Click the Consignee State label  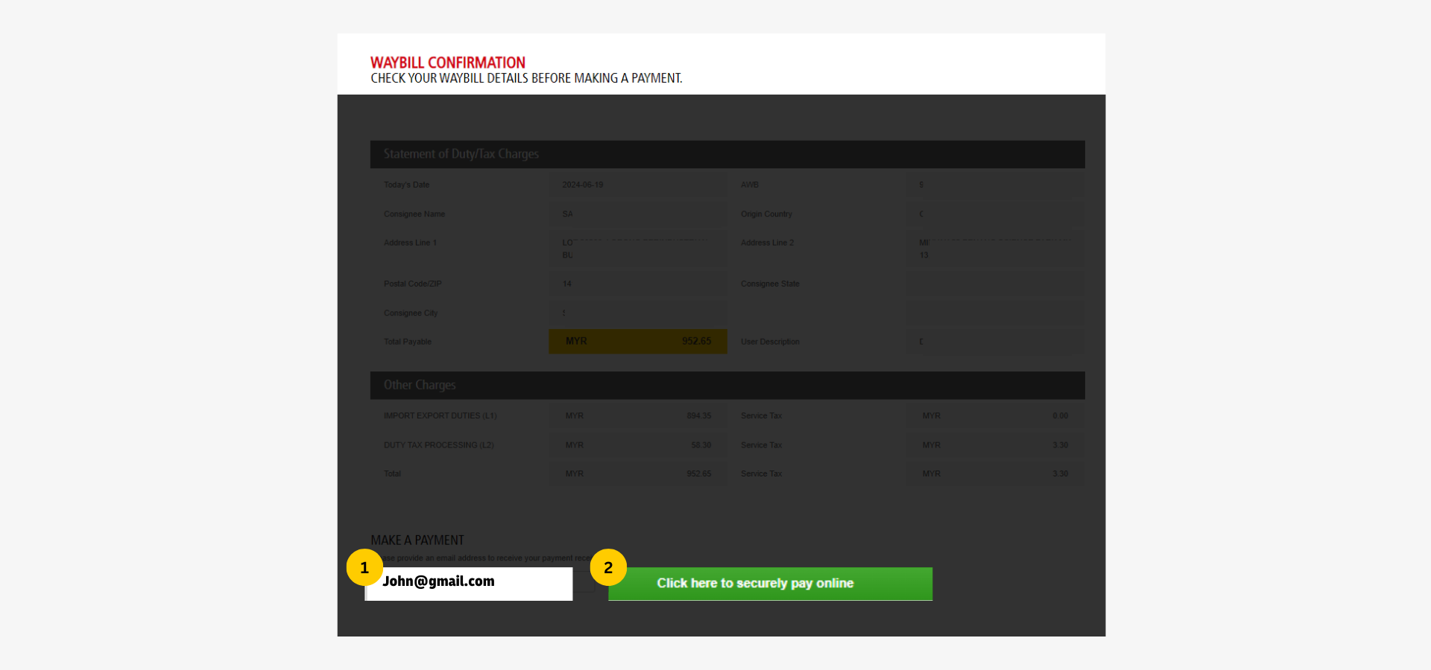[770, 284]
